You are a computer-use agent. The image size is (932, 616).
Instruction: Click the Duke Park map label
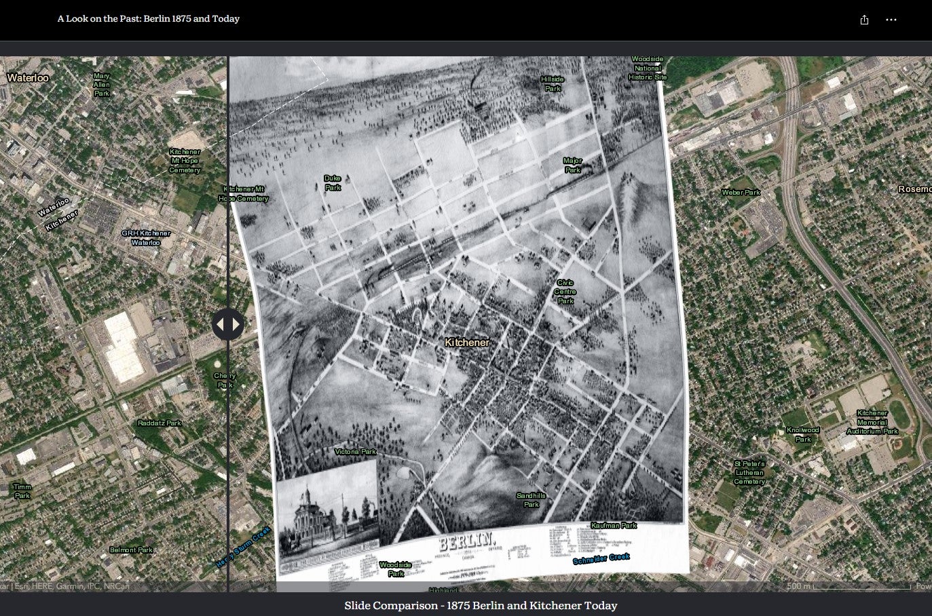332,183
